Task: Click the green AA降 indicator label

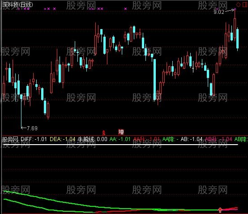Action: point(171,139)
